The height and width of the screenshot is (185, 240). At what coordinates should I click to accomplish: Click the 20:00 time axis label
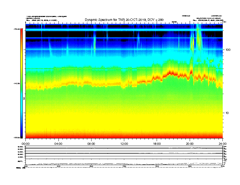pyautogui.click(x=190, y=144)
